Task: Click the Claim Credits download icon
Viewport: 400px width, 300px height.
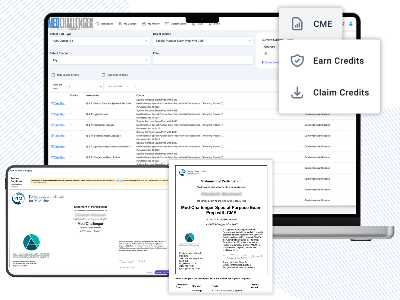Action: 297,93
